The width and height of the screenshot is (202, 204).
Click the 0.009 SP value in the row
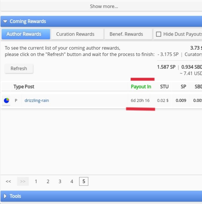pos(181,101)
